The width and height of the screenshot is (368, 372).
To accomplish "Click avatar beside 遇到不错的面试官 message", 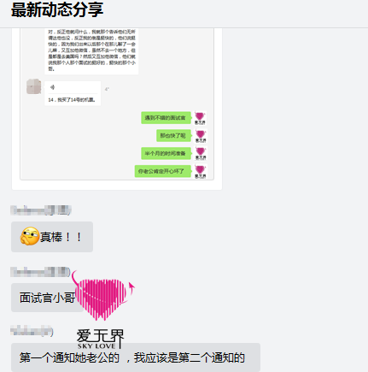I will pyautogui.click(x=200, y=118).
